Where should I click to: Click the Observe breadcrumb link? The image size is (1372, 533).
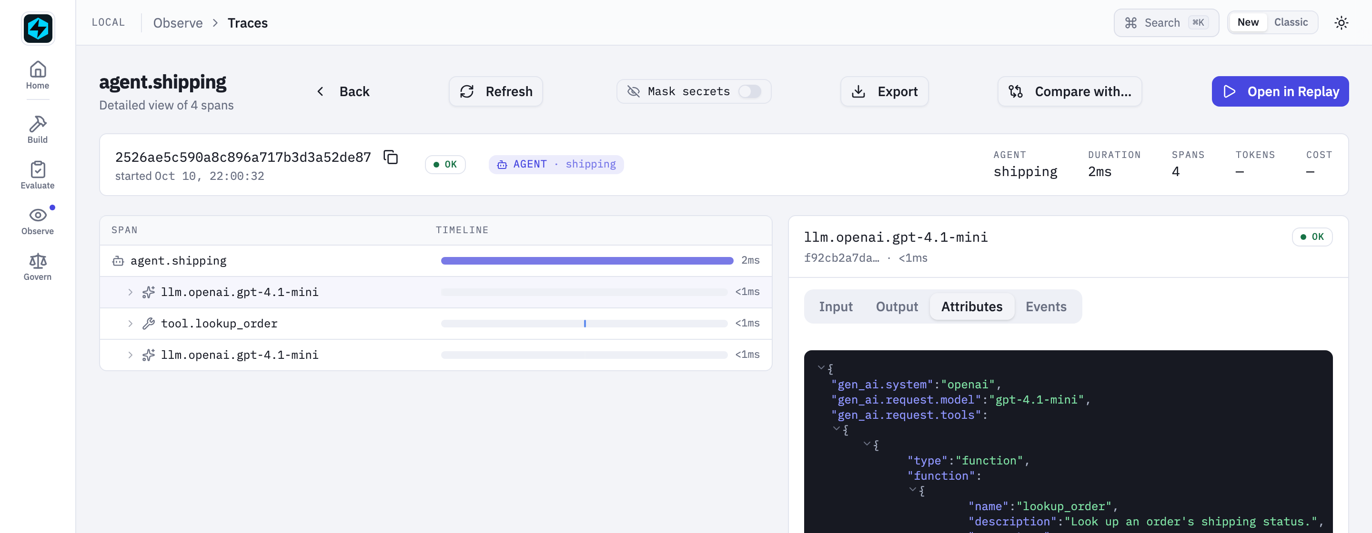pyautogui.click(x=178, y=23)
